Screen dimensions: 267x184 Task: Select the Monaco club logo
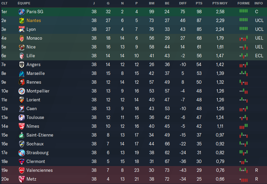[x=22, y=38]
